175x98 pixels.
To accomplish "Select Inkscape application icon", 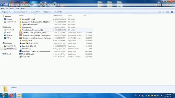I will coord(21,43).
